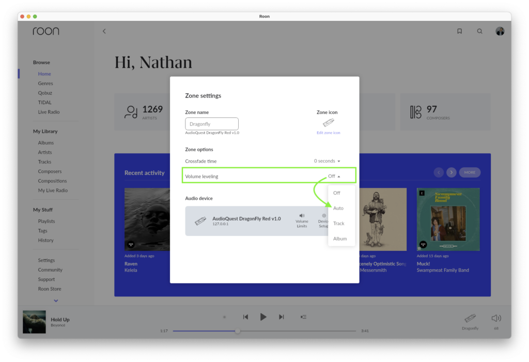529x362 pixels.
Task: Click the Roon logo
Action: [46, 31]
